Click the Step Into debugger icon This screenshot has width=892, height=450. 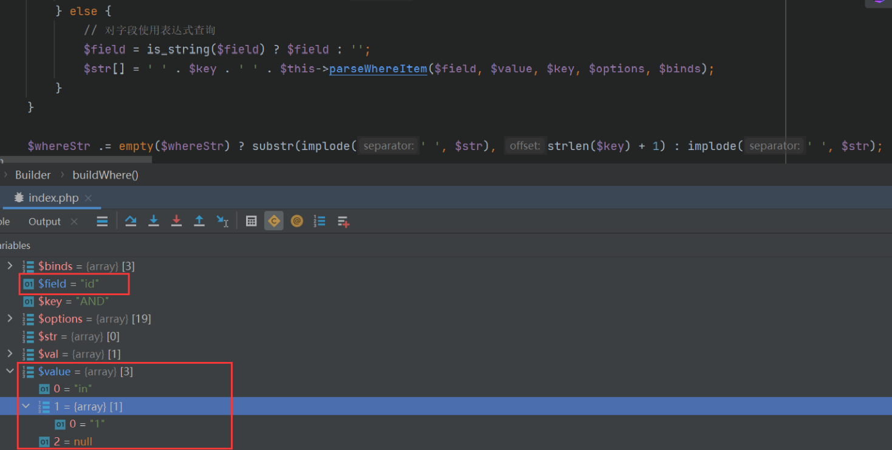click(x=154, y=222)
